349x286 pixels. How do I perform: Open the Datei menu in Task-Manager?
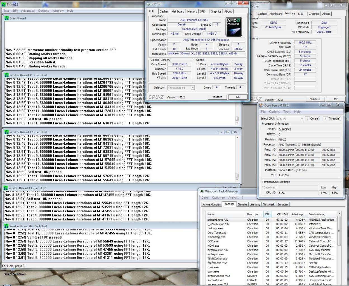tap(205, 197)
